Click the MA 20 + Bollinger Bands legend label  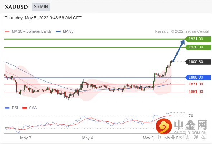(32, 31)
